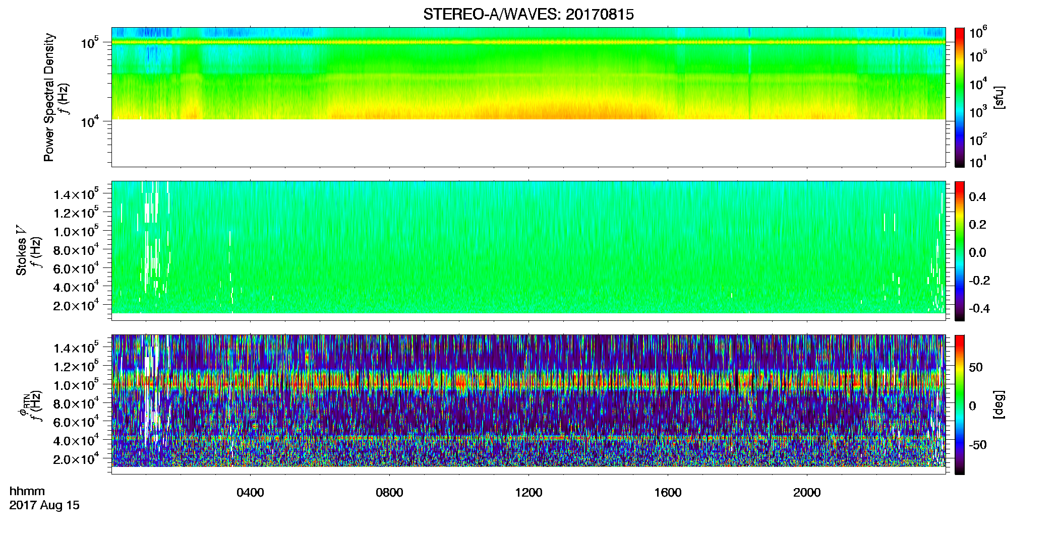Image resolution: width=1057 pixels, height=544 pixels.
Task: Click the hhmm time format label
Action: 27,491
